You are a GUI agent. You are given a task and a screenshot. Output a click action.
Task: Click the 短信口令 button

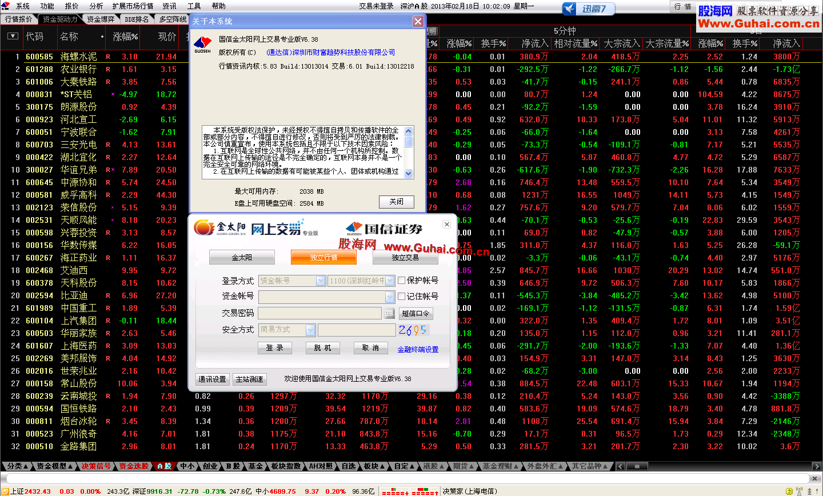(416, 313)
